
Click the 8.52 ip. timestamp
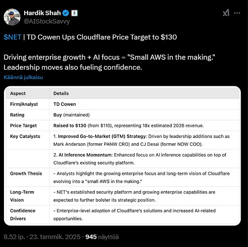click(14, 237)
